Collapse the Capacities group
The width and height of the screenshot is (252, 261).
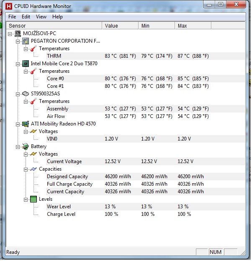pyautogui.click(x=26, y=169)
